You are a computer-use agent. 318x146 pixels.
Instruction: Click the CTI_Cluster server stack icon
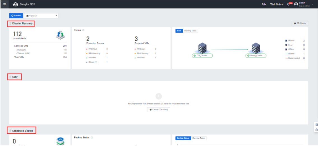click(202, 48)
